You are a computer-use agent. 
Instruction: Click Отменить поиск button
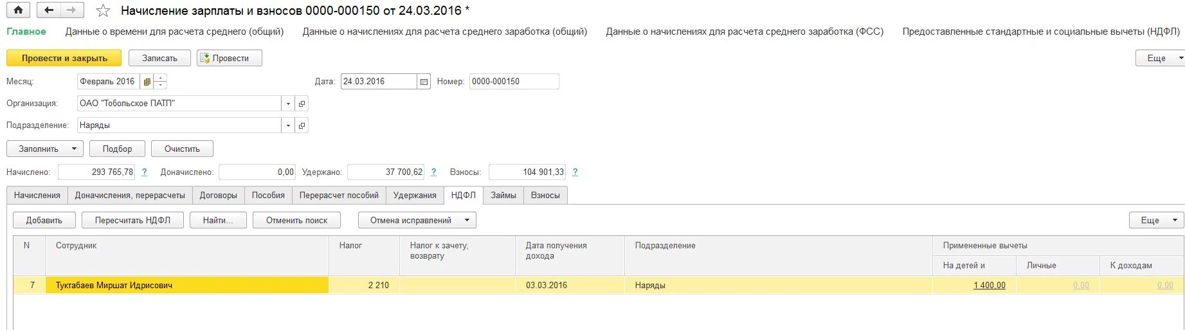(296, 220)
